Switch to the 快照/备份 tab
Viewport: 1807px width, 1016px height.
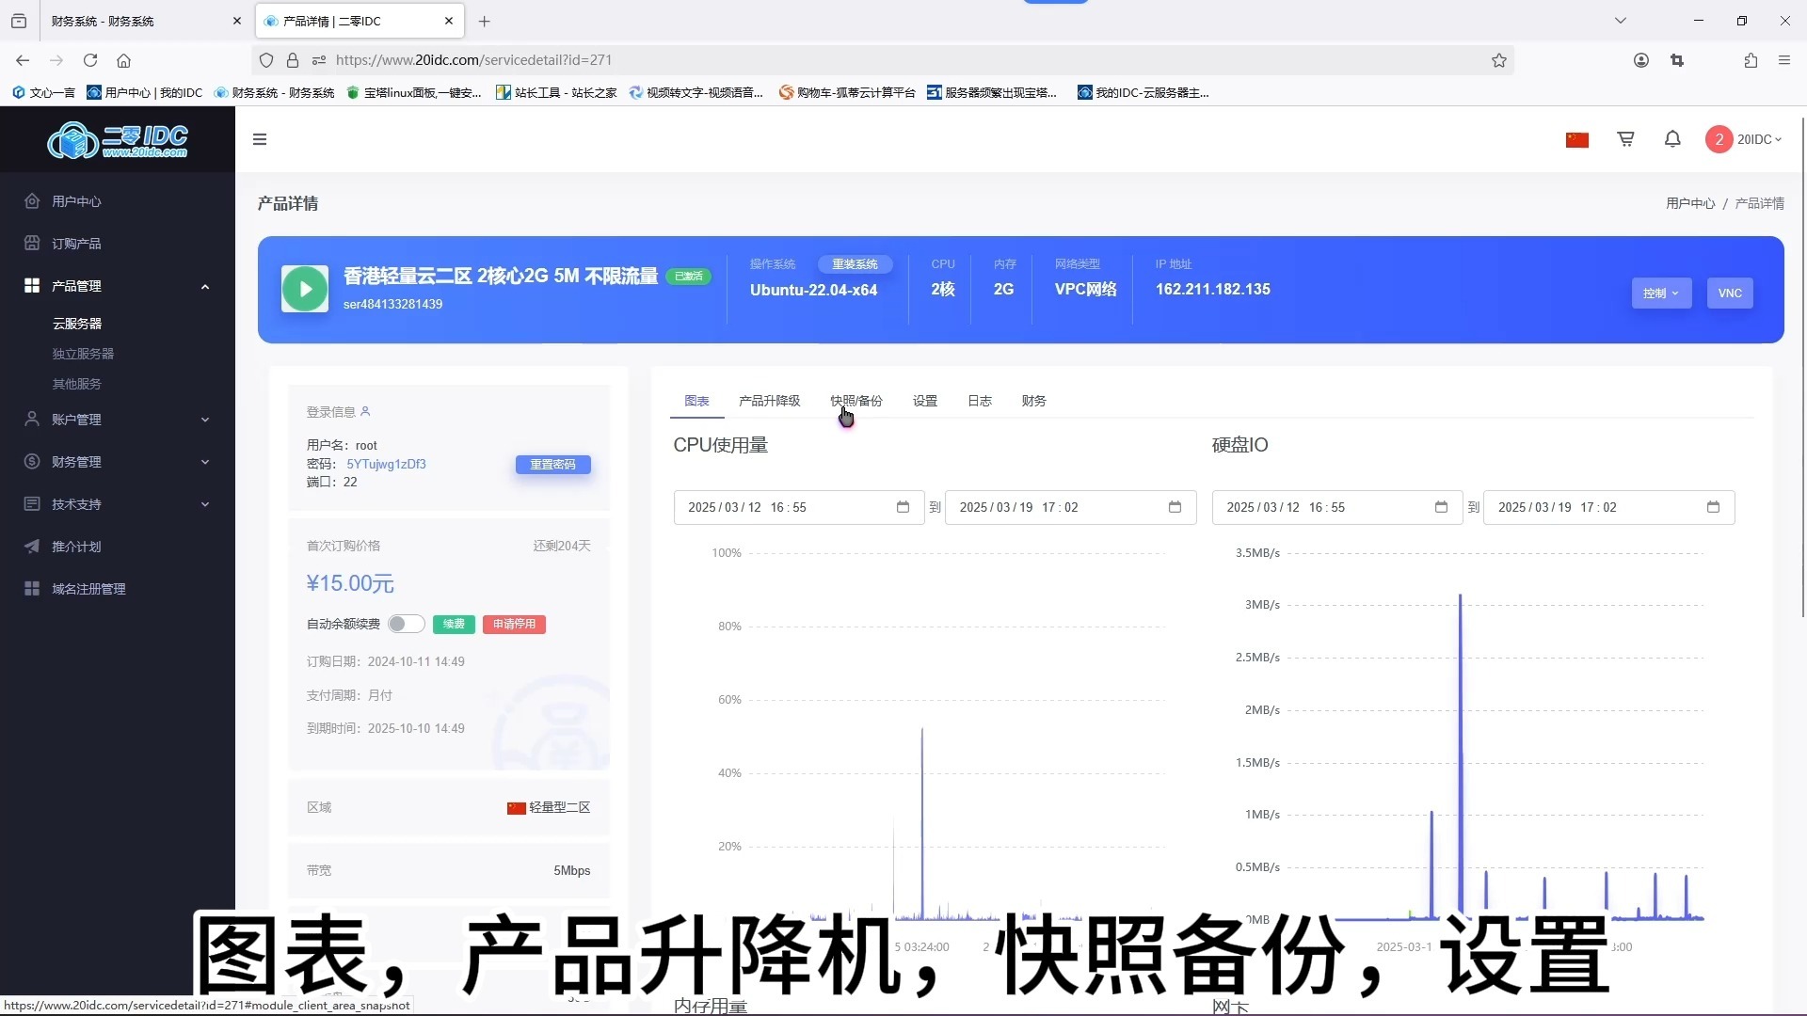(x=856, y=401)
